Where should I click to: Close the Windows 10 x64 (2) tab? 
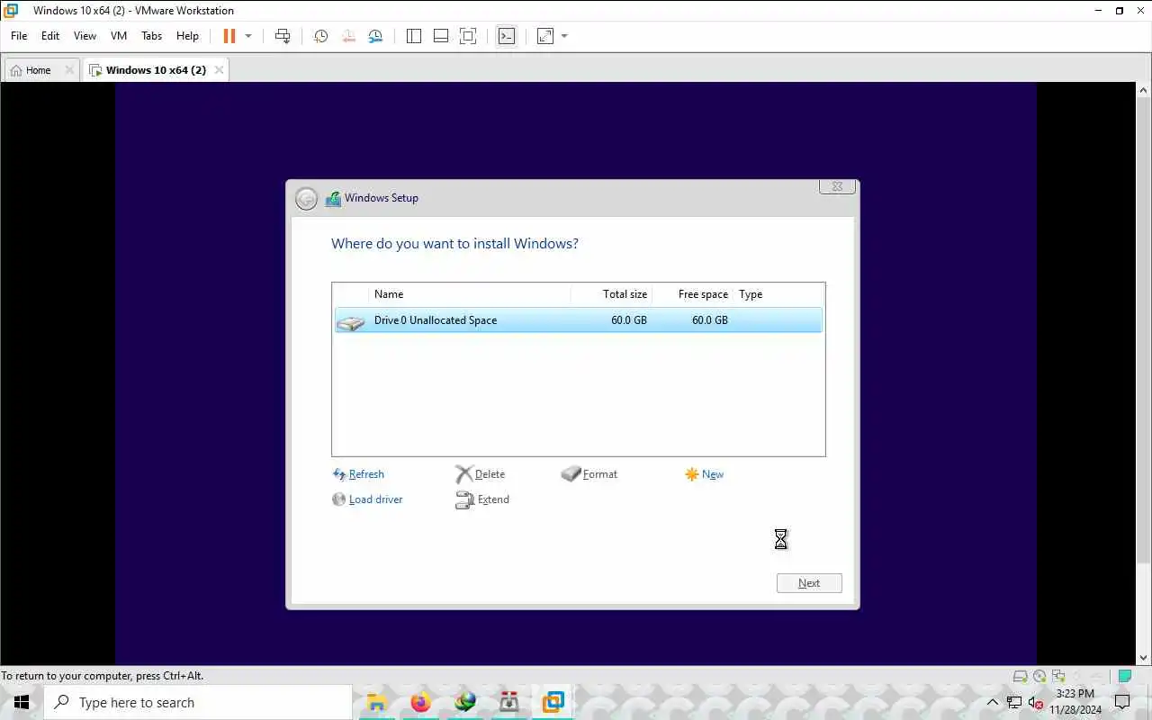[x=219, y=70]
